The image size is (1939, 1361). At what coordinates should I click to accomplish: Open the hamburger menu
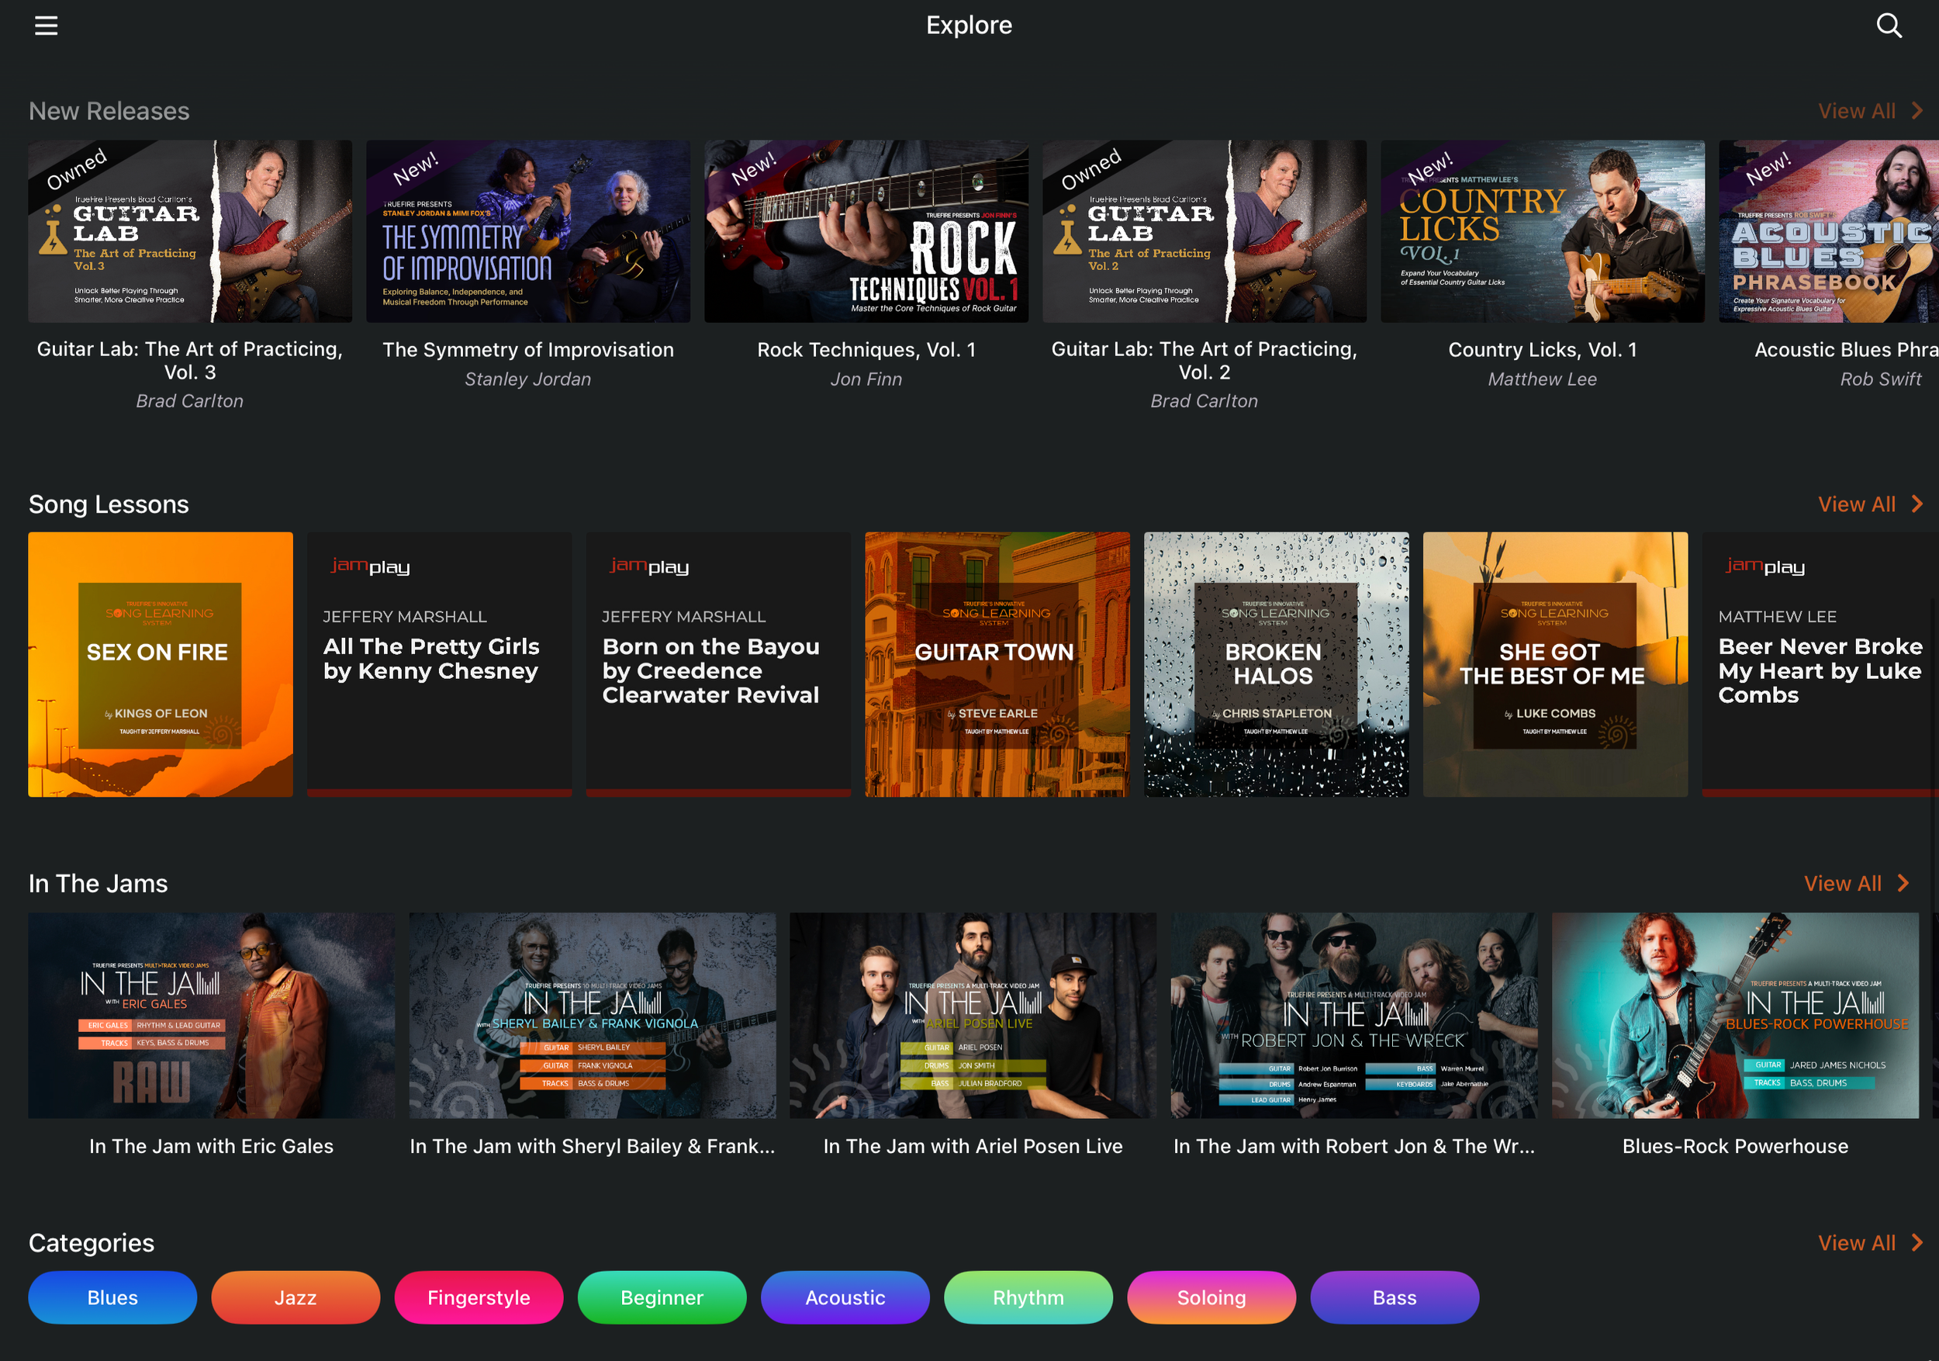pyautogui.click(x=47, y=26)
